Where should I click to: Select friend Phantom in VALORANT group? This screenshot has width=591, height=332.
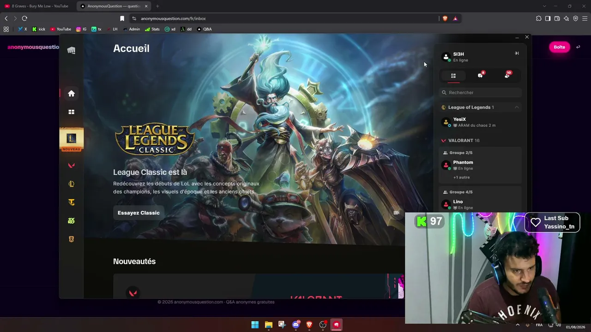point(480,165)
